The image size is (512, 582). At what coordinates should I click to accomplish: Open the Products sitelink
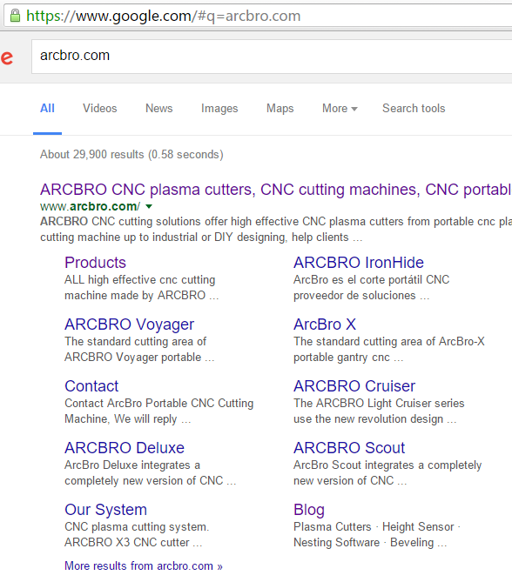click(95, 263)
